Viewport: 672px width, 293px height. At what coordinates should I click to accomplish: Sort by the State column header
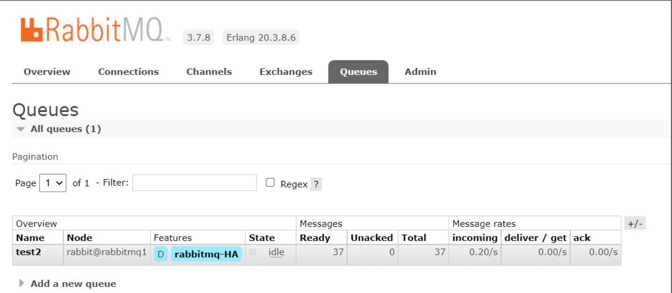pos(262,238)
